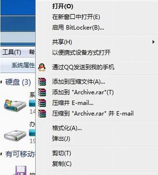The height and width of the screenshot is (175, 158).
Task: Click WinRAR icon beside 添加到 "Archive.rar"(T)
Action: (x=42, y=92)
